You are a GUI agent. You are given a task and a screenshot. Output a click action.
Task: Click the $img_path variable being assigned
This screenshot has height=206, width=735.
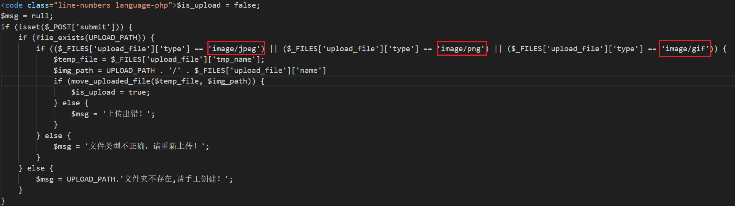click(x=73, y=71)
